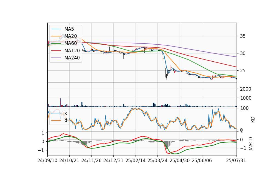This screenshot has height=189, width=263.
Task: Click the volume axis value 1000
Action: (245, 98)
